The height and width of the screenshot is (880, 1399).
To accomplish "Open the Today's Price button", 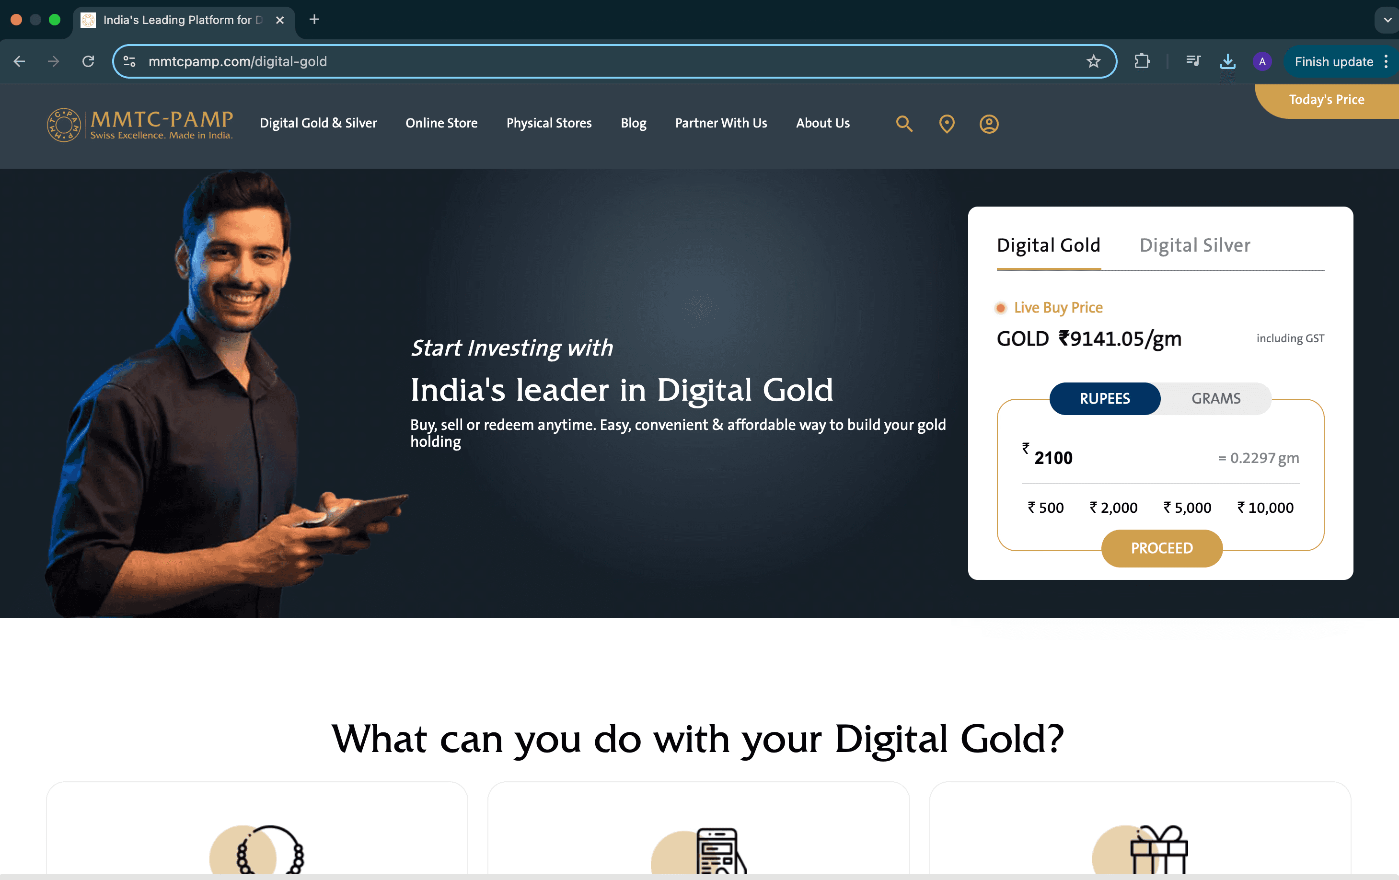I will pos(1326,100).
